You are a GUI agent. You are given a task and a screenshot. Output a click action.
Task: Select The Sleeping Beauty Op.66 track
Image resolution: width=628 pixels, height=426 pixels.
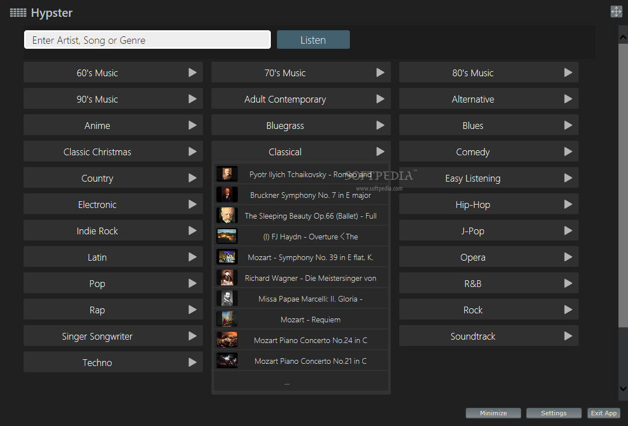pyautogui.click(x=301, y=216)
